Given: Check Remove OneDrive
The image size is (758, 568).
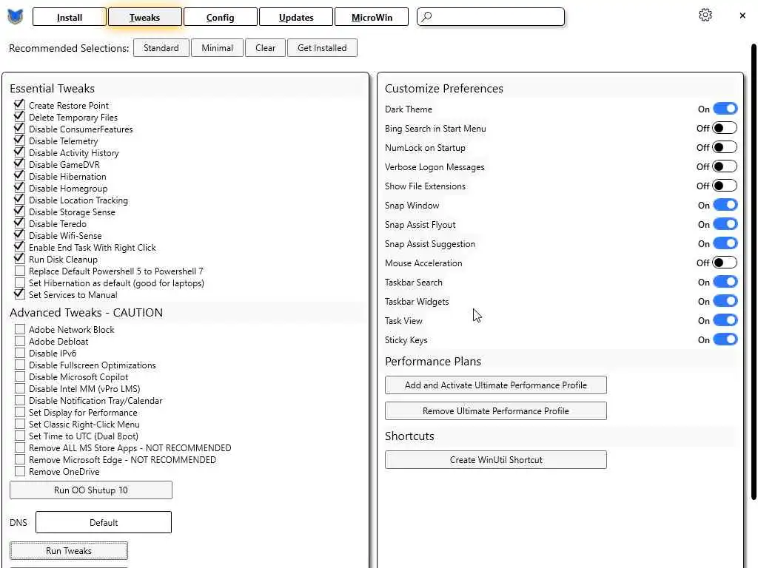Looking at the screenshot, I should pyautogui.click(x=20, y=471).
